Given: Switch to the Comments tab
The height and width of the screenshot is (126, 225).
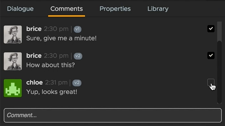Looking at the screenshot, I should pos(67,9).
